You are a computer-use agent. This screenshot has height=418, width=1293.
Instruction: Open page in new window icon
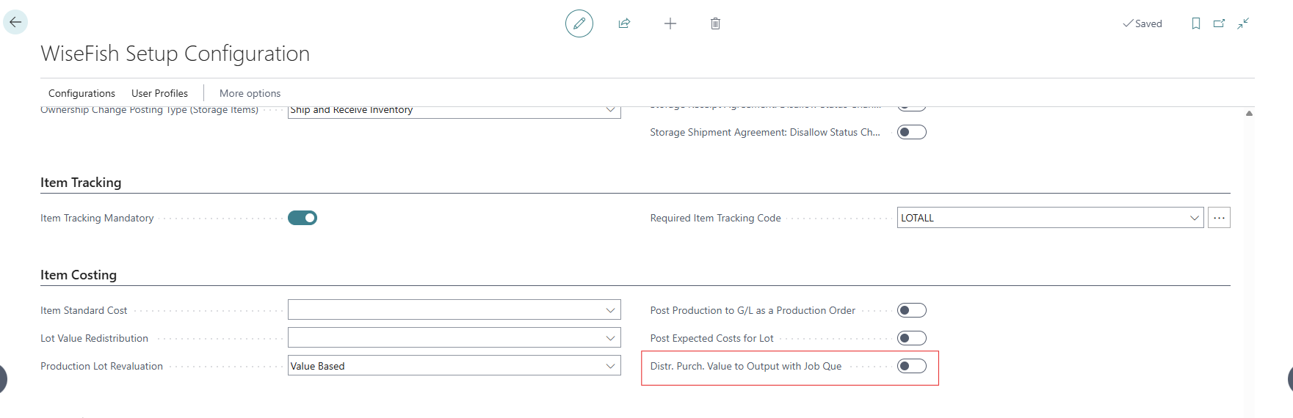pos(1219,23)
